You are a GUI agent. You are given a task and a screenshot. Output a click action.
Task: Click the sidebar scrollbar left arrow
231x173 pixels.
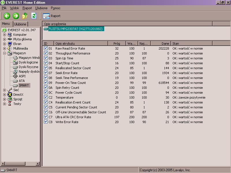click(x=3, y=163)
